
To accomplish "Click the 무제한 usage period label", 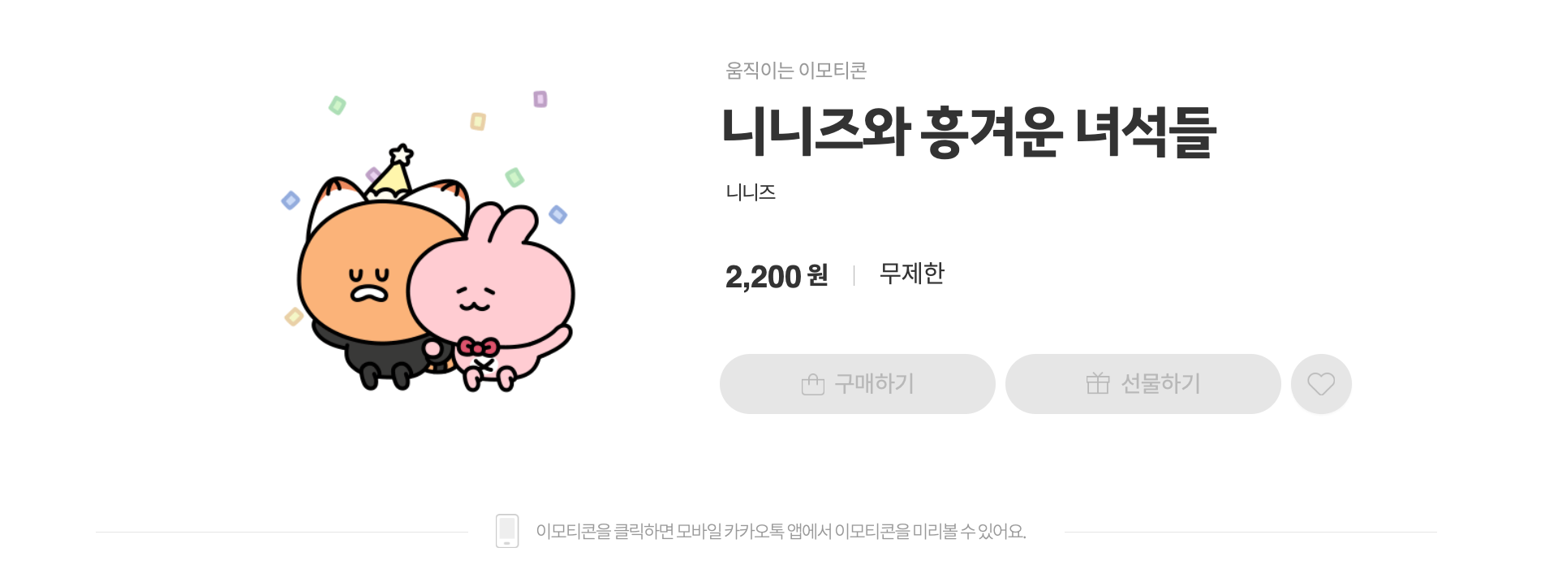I will [x=912, y=274].
